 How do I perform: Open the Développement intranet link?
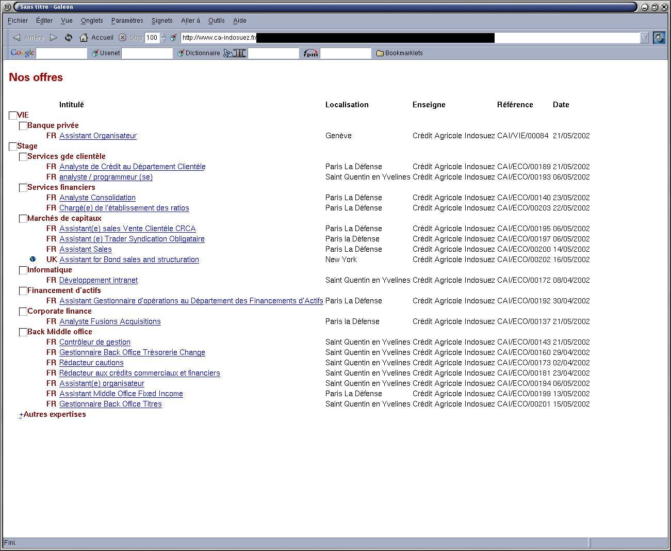99,280
